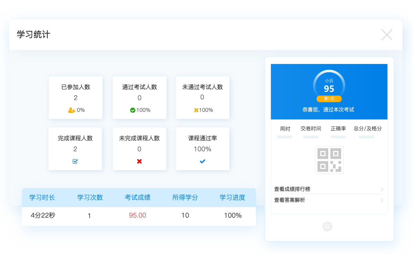This screenshot has width=413, height=254.
Task: Open the 查看答案解析 link
Action: pyautogui.click(x=289, y=200)
